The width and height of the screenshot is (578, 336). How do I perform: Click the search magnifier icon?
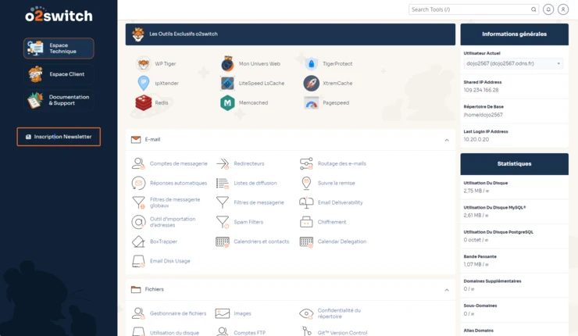point(533,9)
